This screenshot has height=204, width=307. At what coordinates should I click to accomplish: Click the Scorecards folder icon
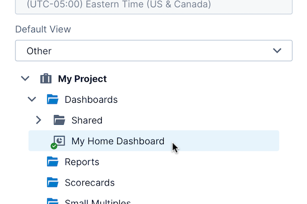coord(53,183)
